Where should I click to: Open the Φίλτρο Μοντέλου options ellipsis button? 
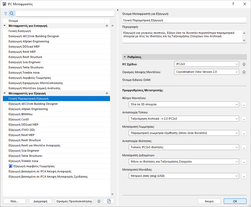(244, 104)
